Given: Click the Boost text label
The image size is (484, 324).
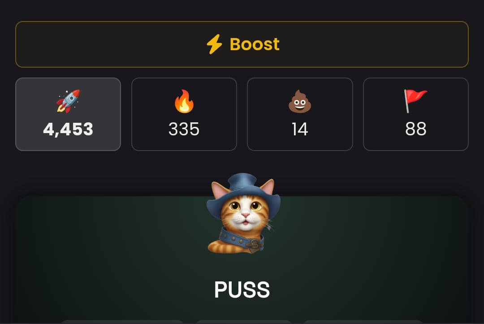Looking at the screenshot, I should click(x=255, y=44).
